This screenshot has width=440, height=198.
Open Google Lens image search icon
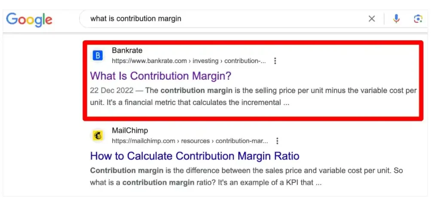418,19
